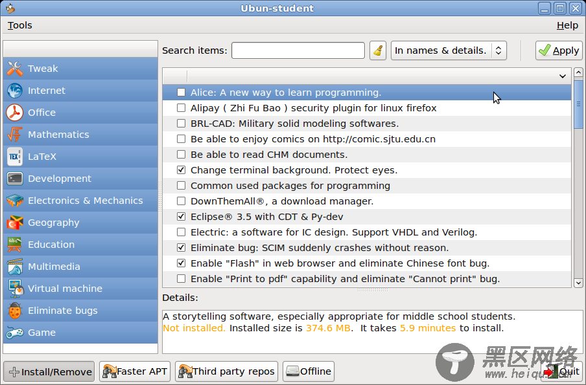
Task: Select the 'DownThemAll®, a download manager.' row
Action: [x=367, y=201]
